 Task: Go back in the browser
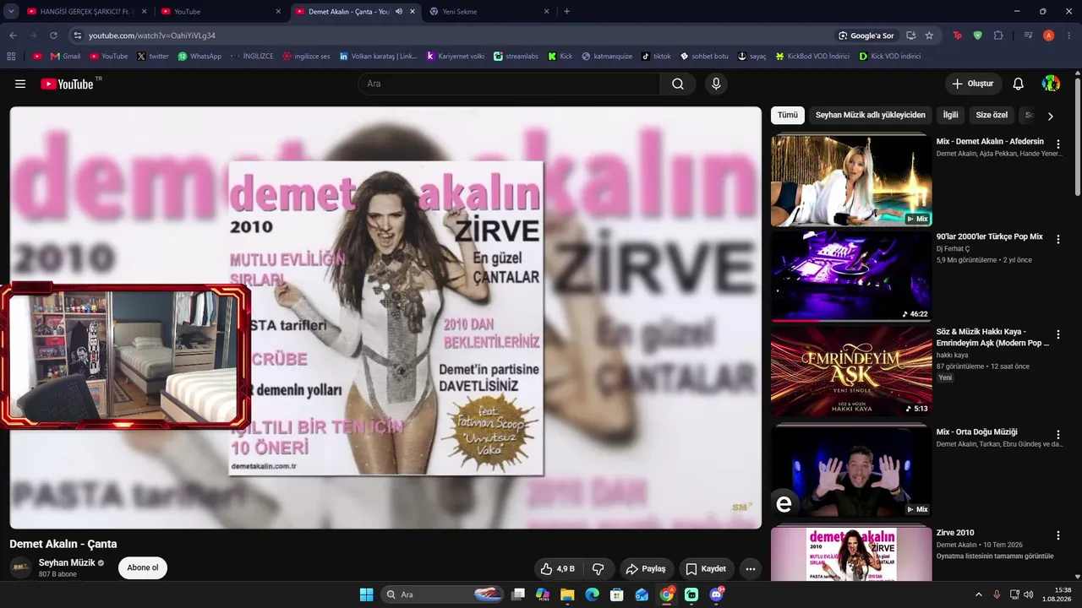coord(13,35)
